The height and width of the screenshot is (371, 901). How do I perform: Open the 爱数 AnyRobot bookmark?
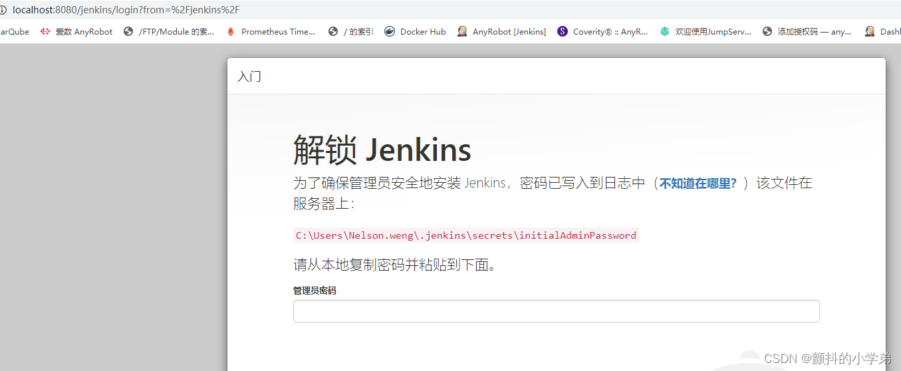click(x=76, y=31)
